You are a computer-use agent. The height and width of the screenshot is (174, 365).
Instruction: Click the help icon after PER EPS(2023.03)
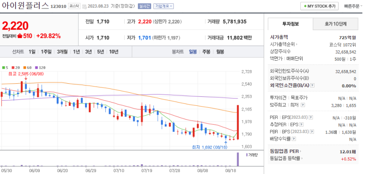pyautogui.click(x=311, y=118)
